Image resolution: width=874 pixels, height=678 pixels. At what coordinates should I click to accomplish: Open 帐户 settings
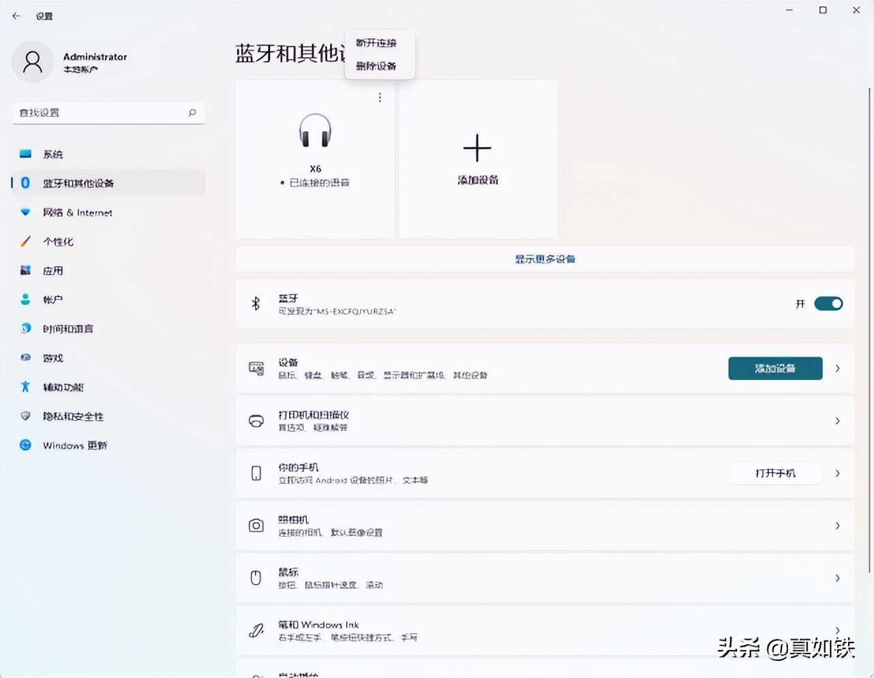(x=52, y=299)
